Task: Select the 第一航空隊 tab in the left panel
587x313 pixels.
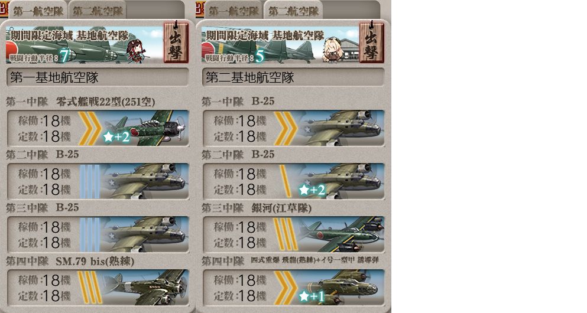Action: click(38, 11)
